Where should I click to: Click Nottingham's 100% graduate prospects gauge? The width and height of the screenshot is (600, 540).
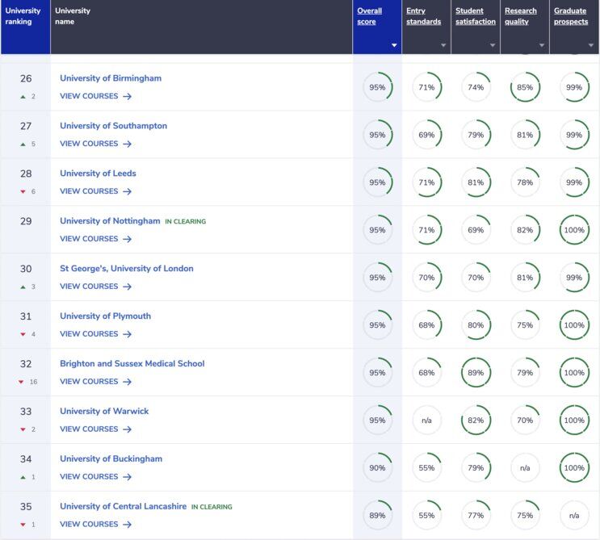click(574, 230)
